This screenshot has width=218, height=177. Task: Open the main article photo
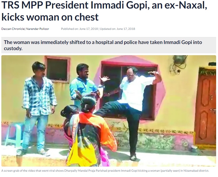point(109,111)
